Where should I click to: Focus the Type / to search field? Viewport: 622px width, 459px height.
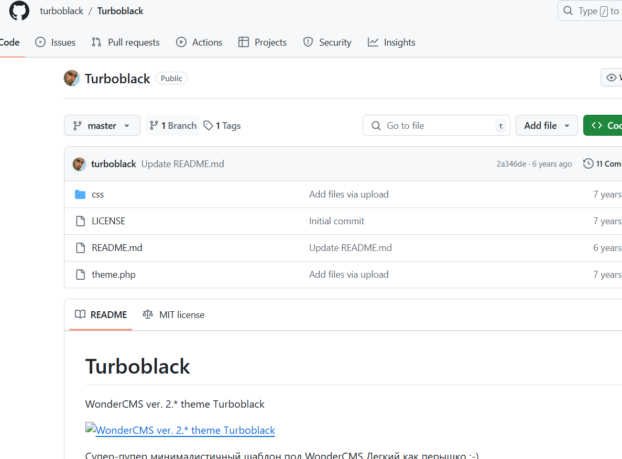(590, 10)
